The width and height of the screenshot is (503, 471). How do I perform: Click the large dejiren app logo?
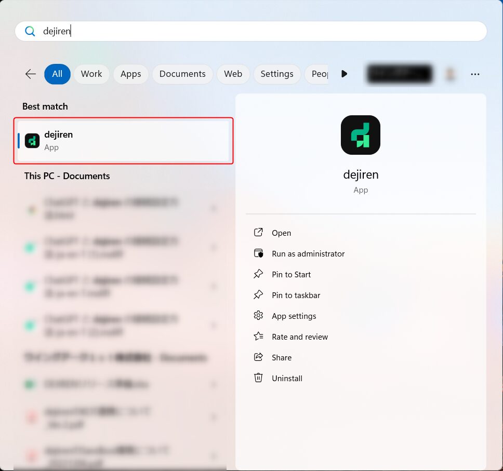[x=361, y=135]
